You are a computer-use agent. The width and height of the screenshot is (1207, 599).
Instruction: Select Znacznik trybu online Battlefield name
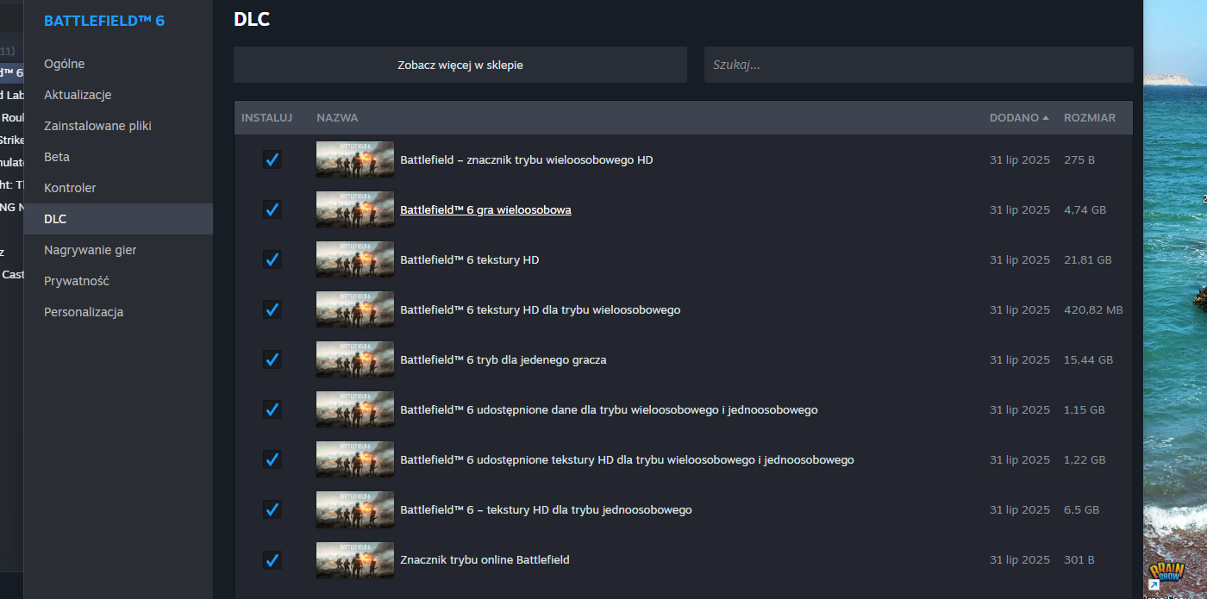[485, 559]
